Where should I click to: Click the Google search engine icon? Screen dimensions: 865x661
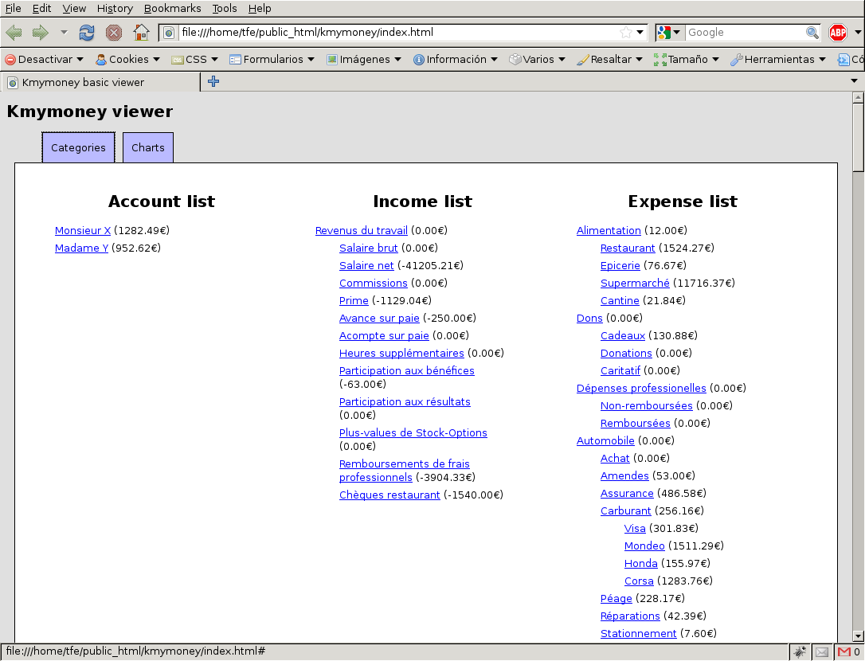[x=664, y=33]
